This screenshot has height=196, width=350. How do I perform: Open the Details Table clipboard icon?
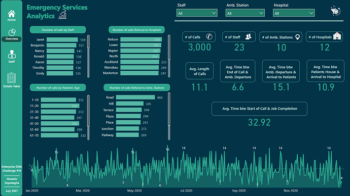click(11, 78)
